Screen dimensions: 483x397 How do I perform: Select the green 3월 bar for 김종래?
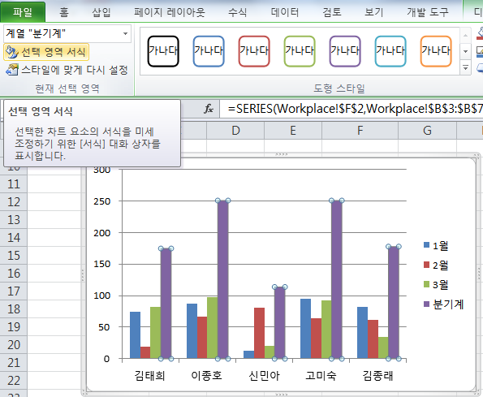383,347
